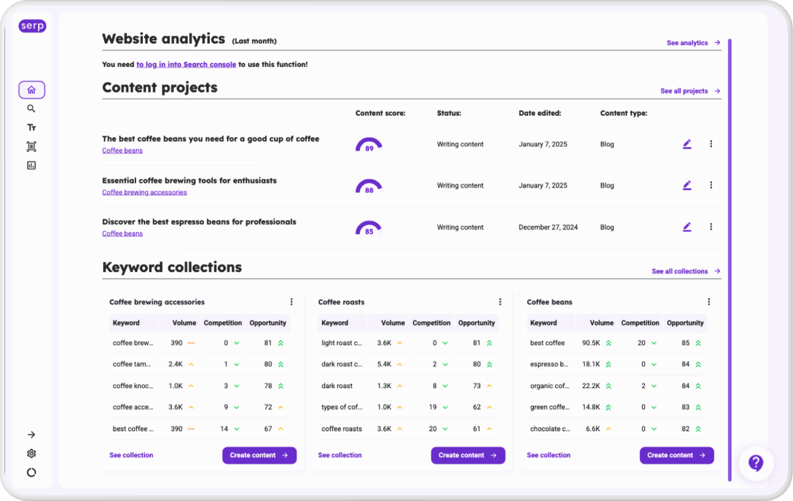Open options menu for 'best coffee beans' project
This screenshot has width=793, height=501.
click(711, 144)
